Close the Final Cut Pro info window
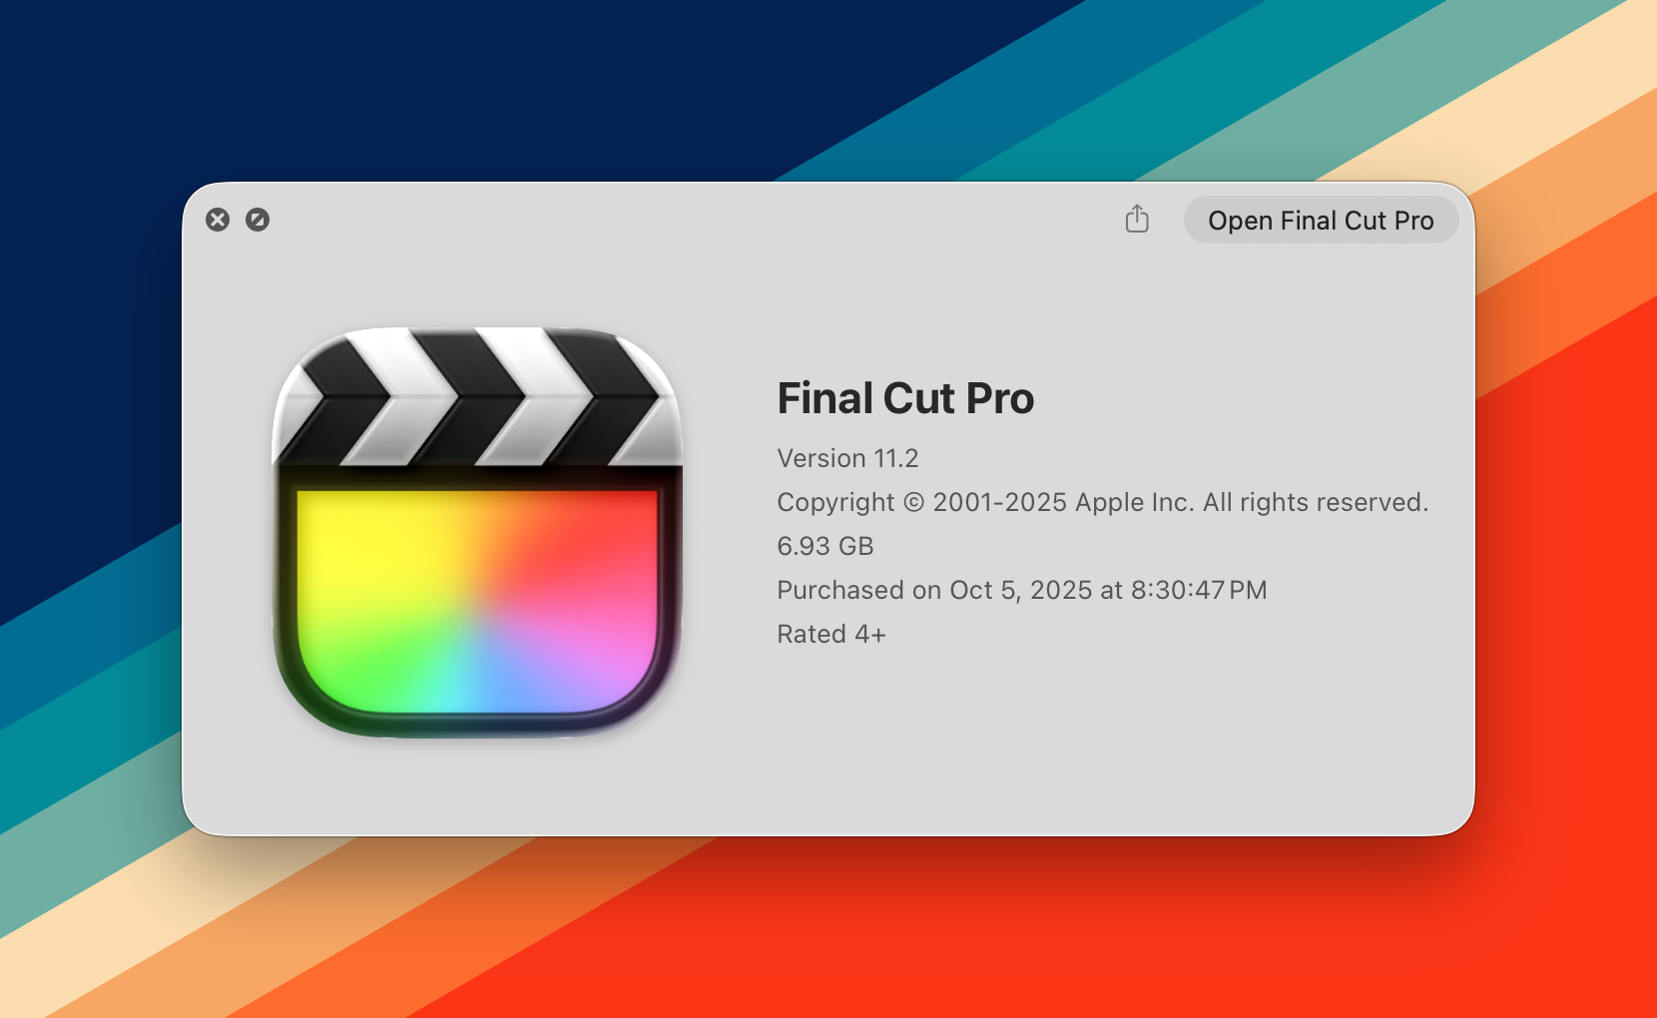The height and width of the screenshot is (1018, 1657). click(218, 220)
